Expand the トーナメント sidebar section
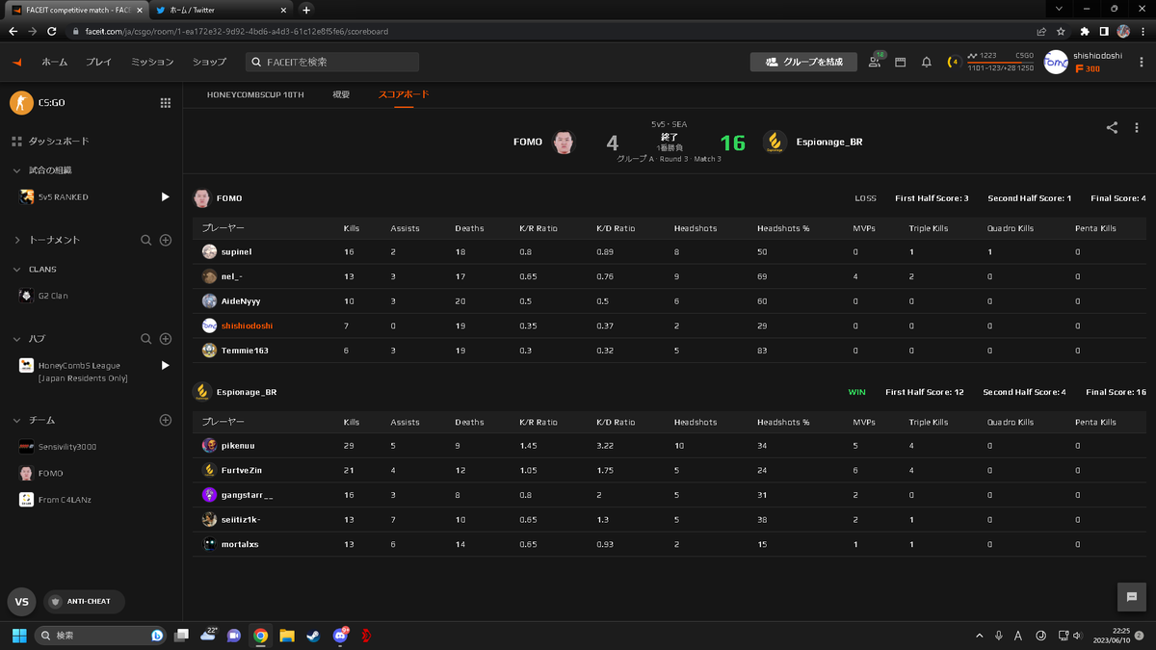 coord(16,240)
